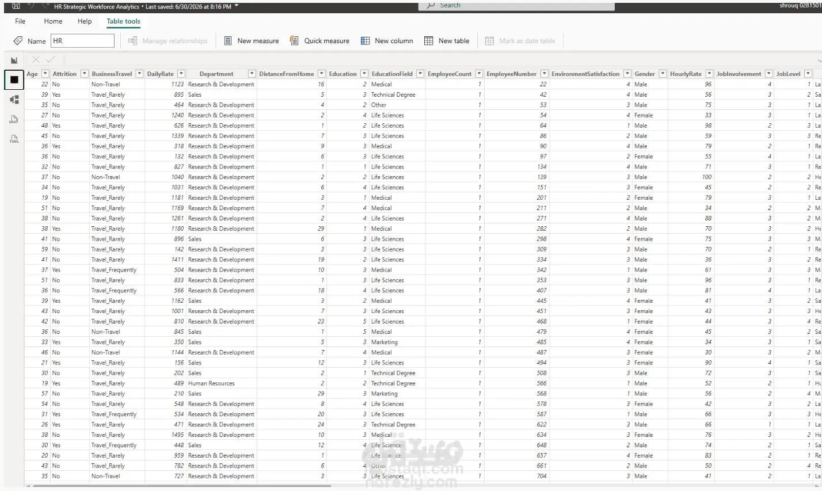
Task: Click the New table grid icon
Action: coord(429,41)
